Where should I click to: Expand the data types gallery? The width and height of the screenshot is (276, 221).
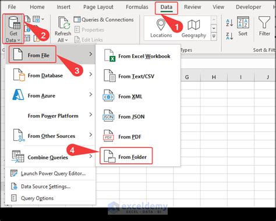point(214,37)
